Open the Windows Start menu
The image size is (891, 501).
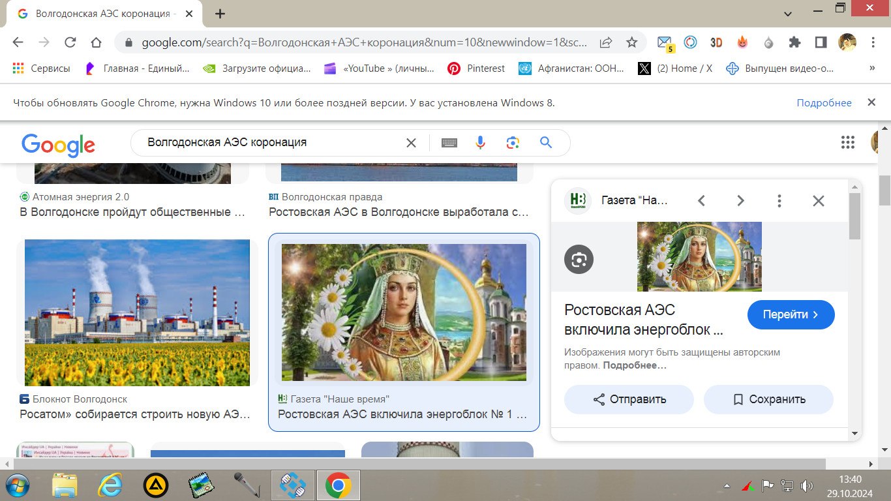(x=18, y=485)
